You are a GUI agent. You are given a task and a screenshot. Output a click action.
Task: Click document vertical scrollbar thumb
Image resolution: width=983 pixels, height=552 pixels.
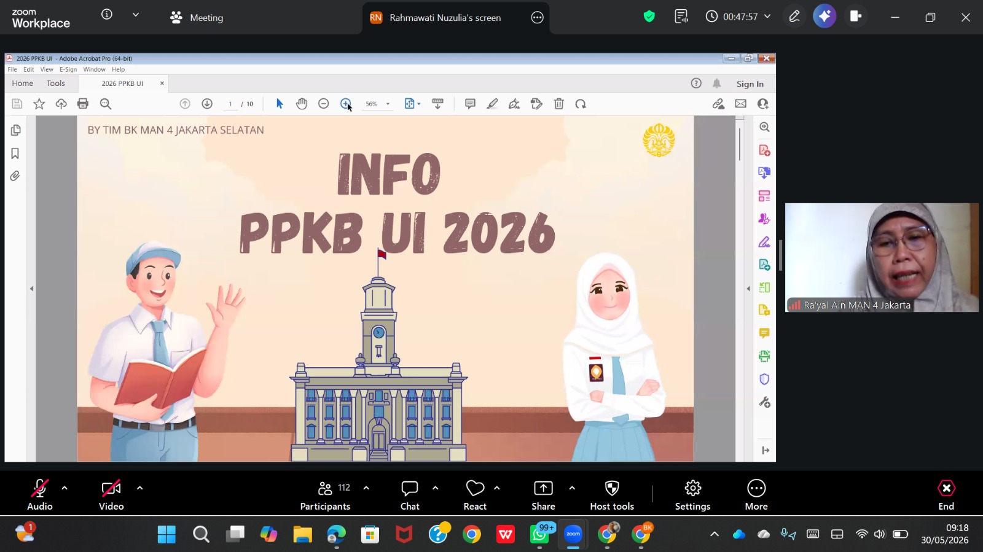coord(740,144)
